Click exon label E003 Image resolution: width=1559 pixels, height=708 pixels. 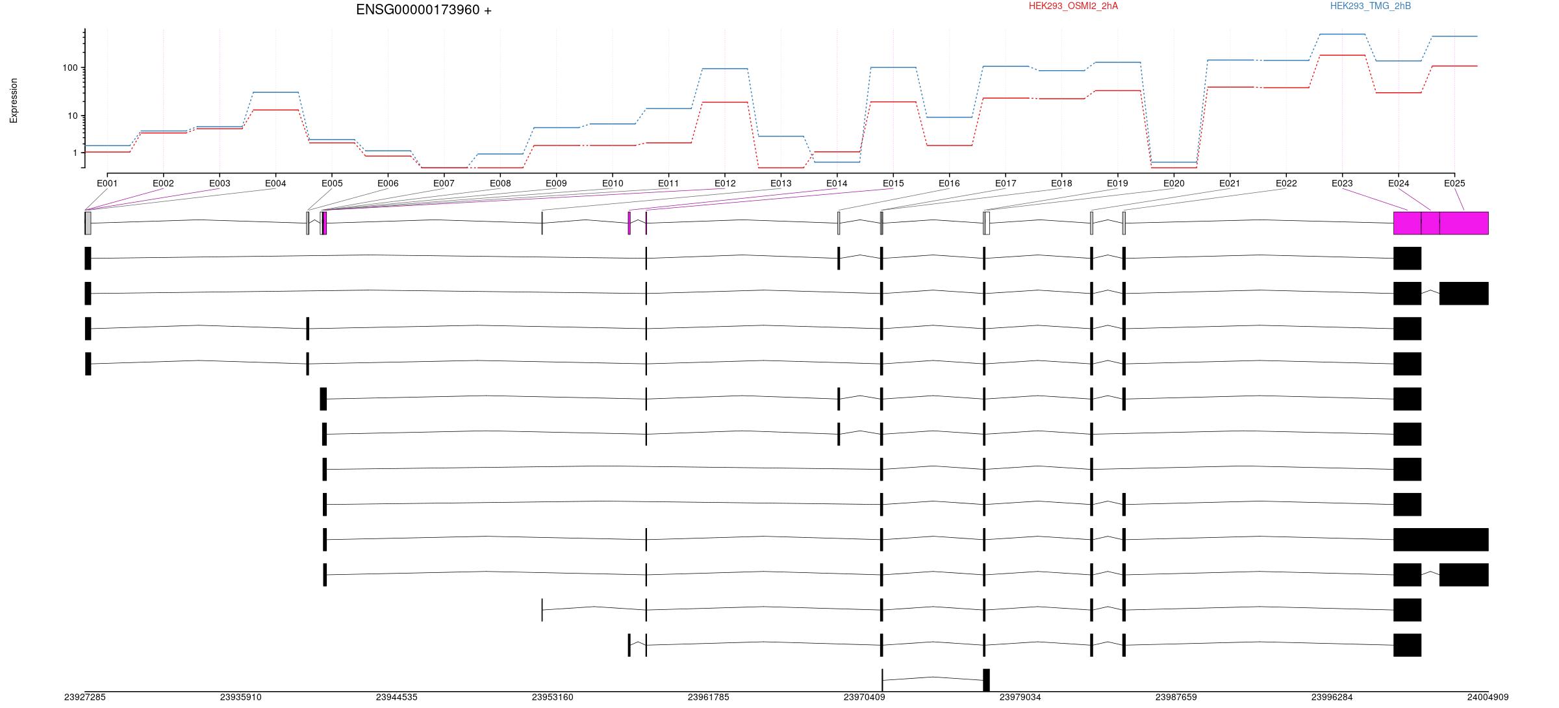tap(220, 183)
